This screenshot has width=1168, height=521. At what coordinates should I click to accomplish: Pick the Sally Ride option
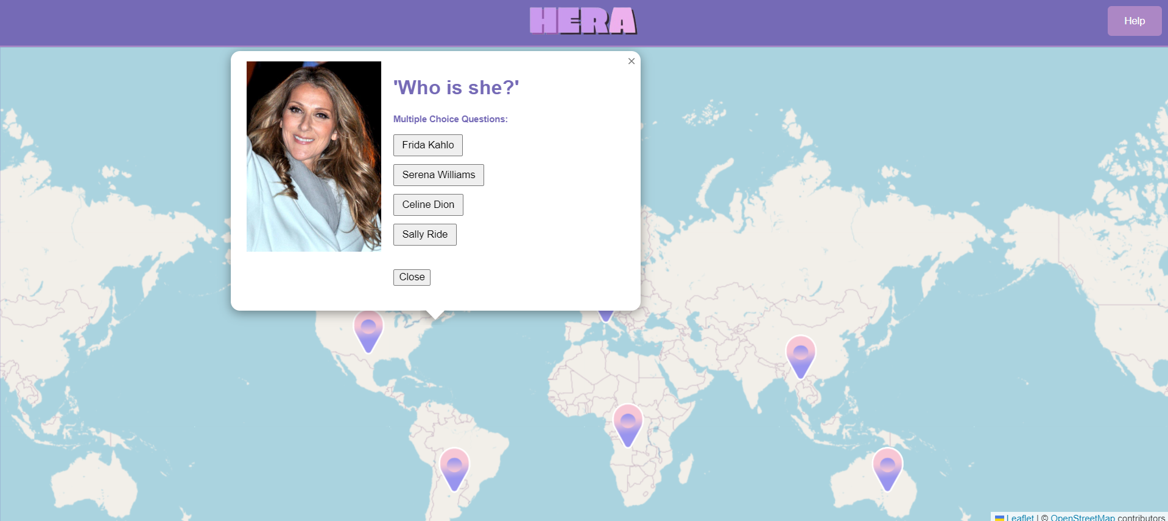point(424,235)
